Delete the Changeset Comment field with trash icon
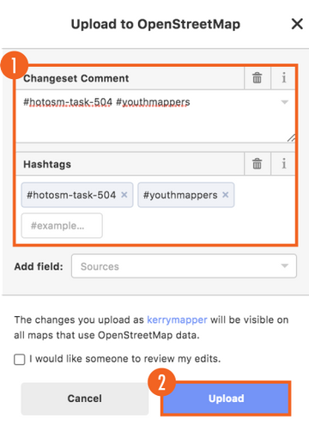This screenshot has width=309, height=438. coord(257,78)
